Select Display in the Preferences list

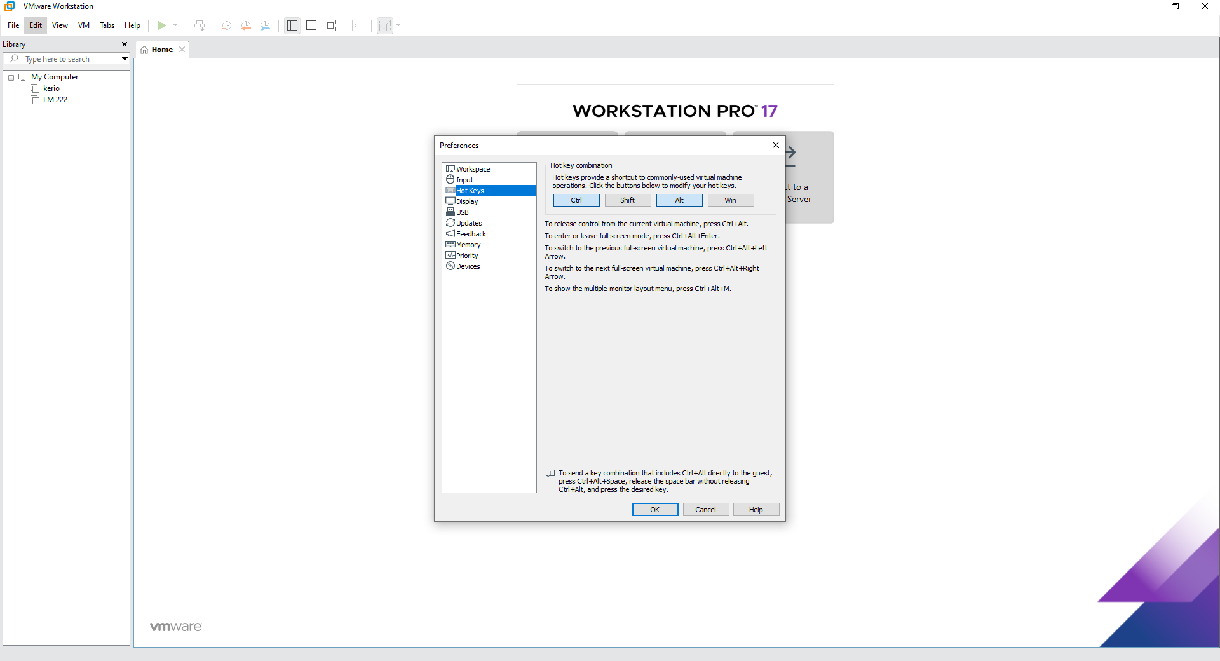point(467,201)
